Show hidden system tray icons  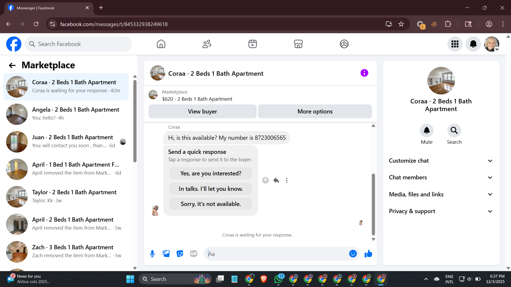coord(426,279)
